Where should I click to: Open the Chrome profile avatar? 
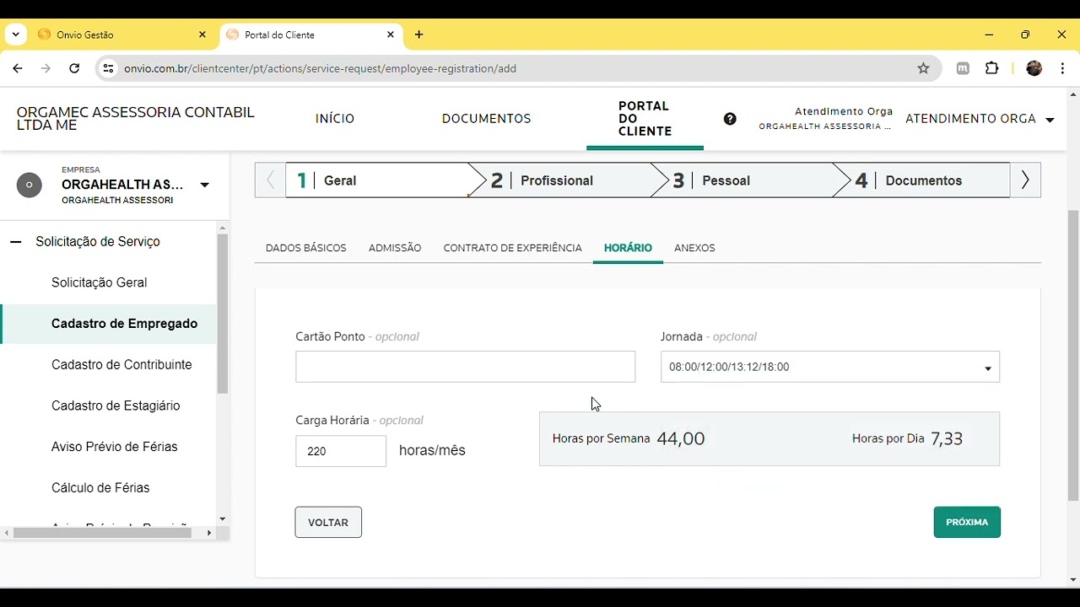[1034, 68]
